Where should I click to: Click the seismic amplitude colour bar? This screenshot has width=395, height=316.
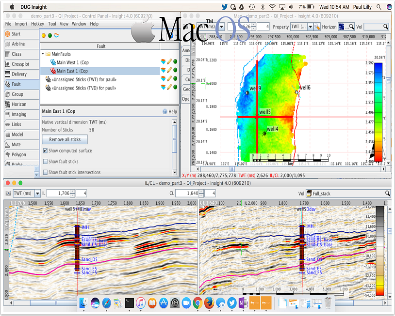click(x=379, y=251)
